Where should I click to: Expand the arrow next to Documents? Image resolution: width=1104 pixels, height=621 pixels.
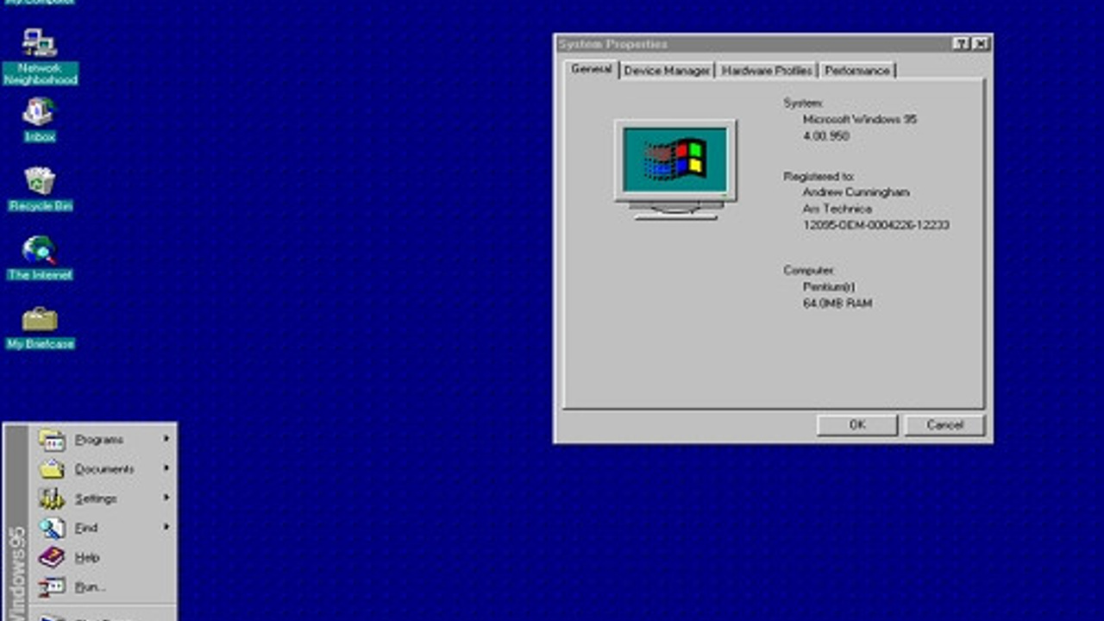(166, 468)
